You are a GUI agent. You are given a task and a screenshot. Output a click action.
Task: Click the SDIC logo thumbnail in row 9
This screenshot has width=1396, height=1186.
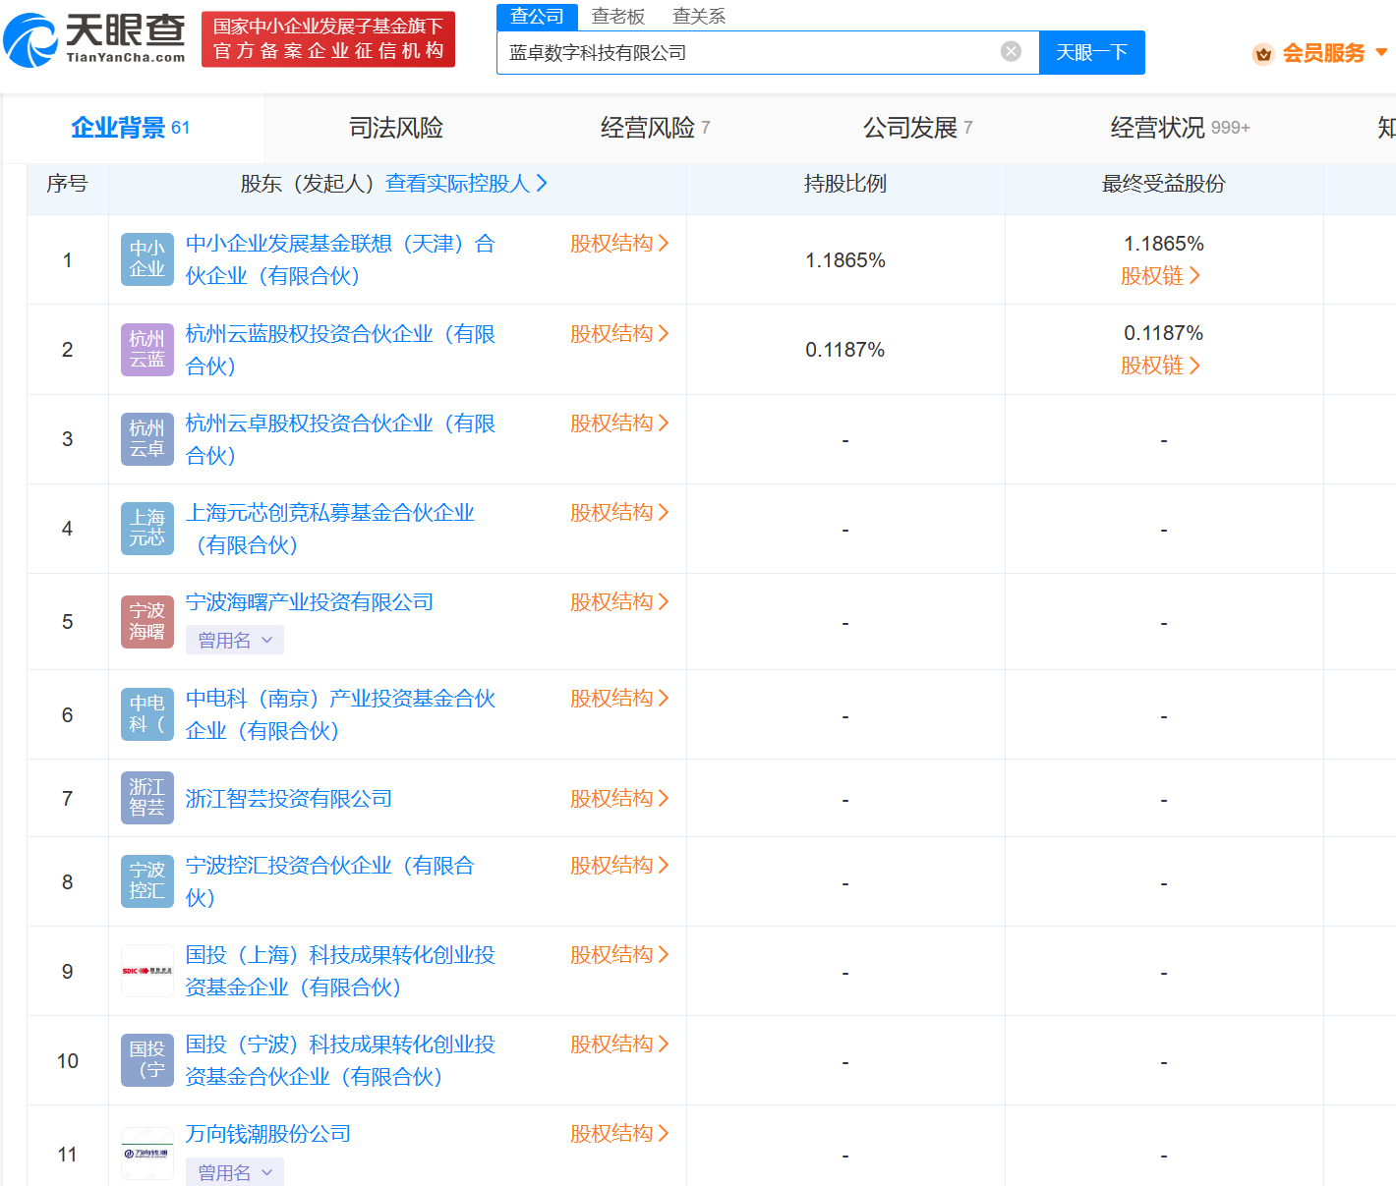[x=147, y=971]
